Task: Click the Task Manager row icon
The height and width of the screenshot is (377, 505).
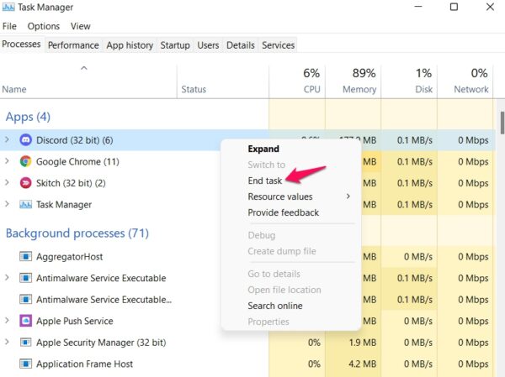Action: click(26, 204)
